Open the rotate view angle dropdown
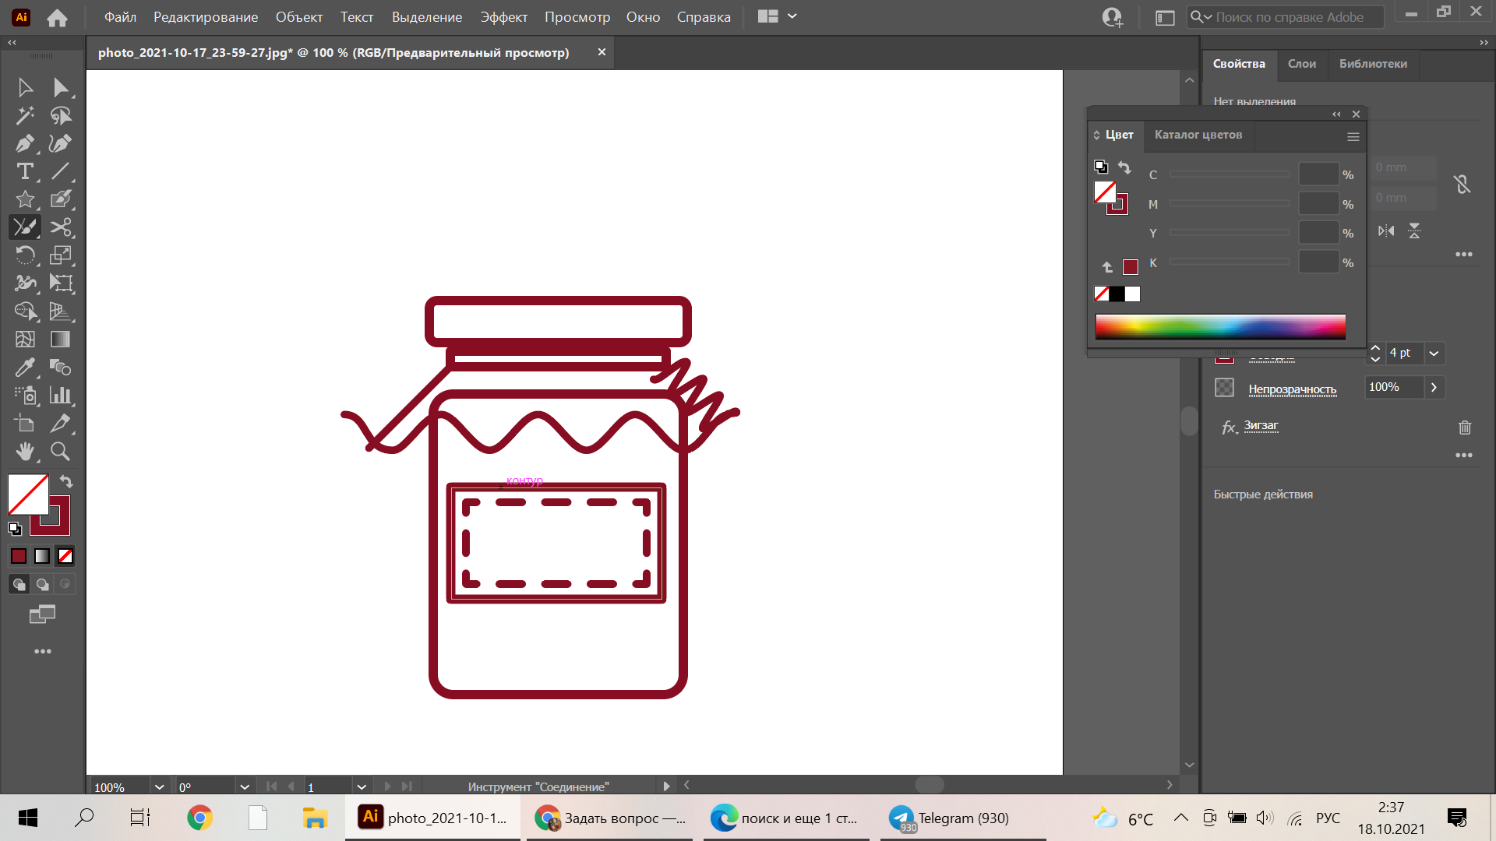 pos(244,787)
